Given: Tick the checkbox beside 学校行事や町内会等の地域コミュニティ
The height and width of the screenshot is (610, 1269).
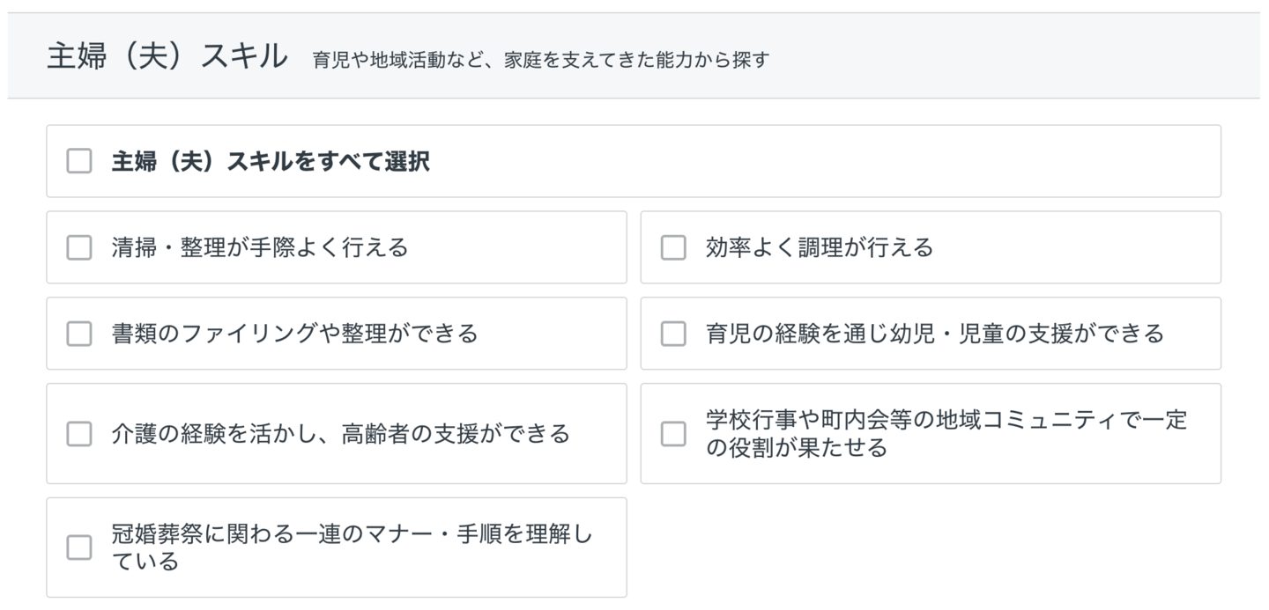Looking at the screenshot, I should tap(673, 434).
